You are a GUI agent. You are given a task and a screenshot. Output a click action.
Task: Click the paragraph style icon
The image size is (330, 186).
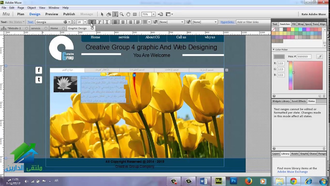coord(155,22)
